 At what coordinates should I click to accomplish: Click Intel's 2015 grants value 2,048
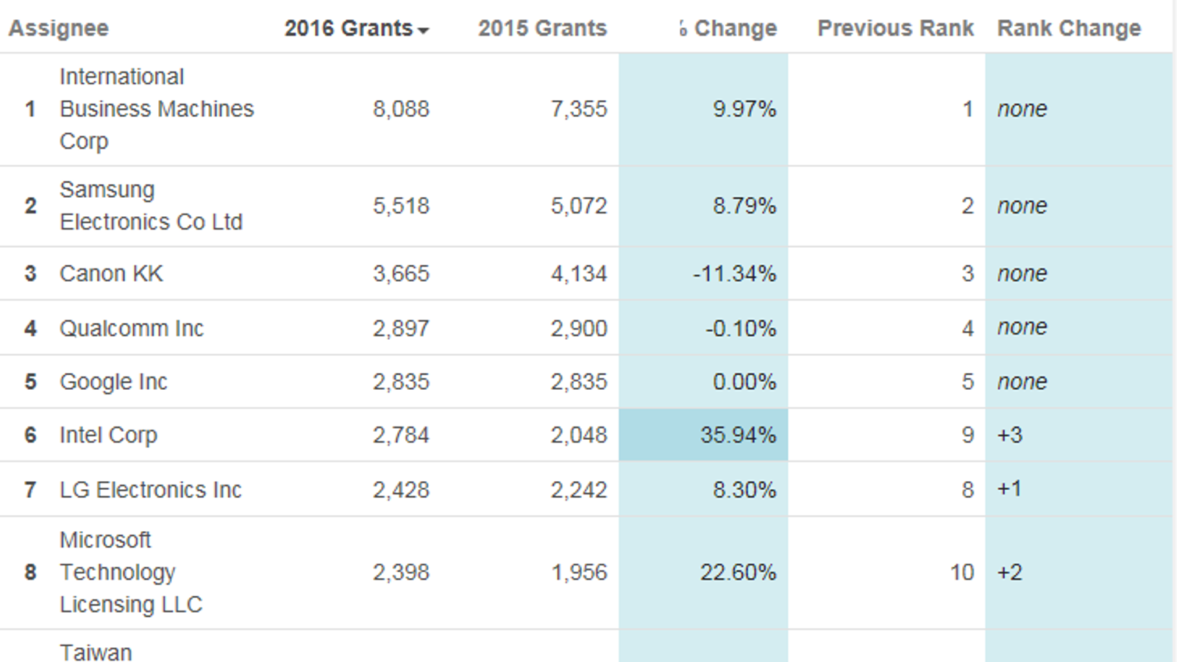579,435
